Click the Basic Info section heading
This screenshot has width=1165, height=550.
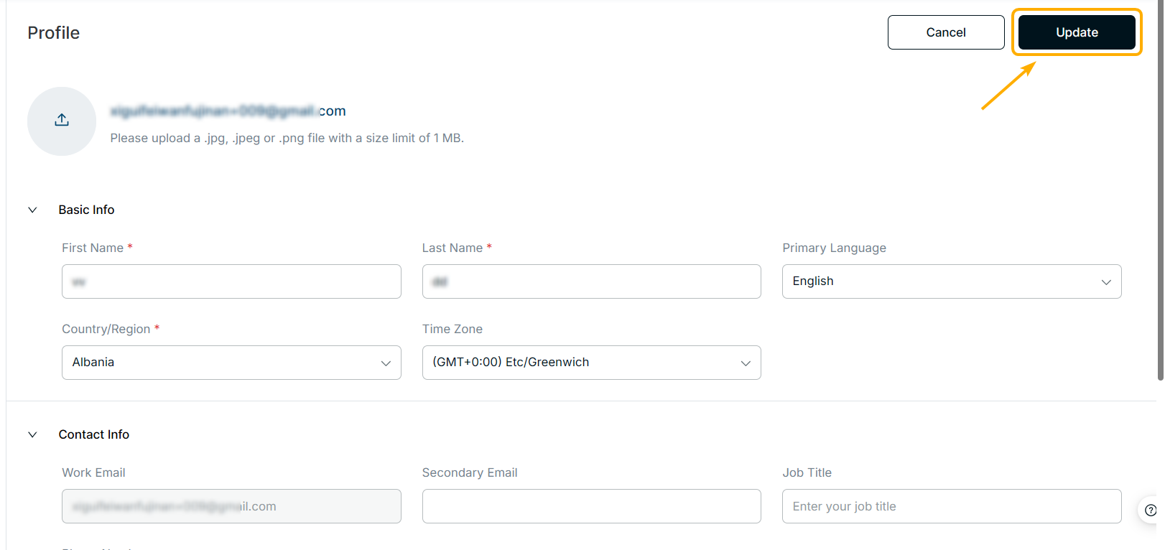(x=86, y=210)
